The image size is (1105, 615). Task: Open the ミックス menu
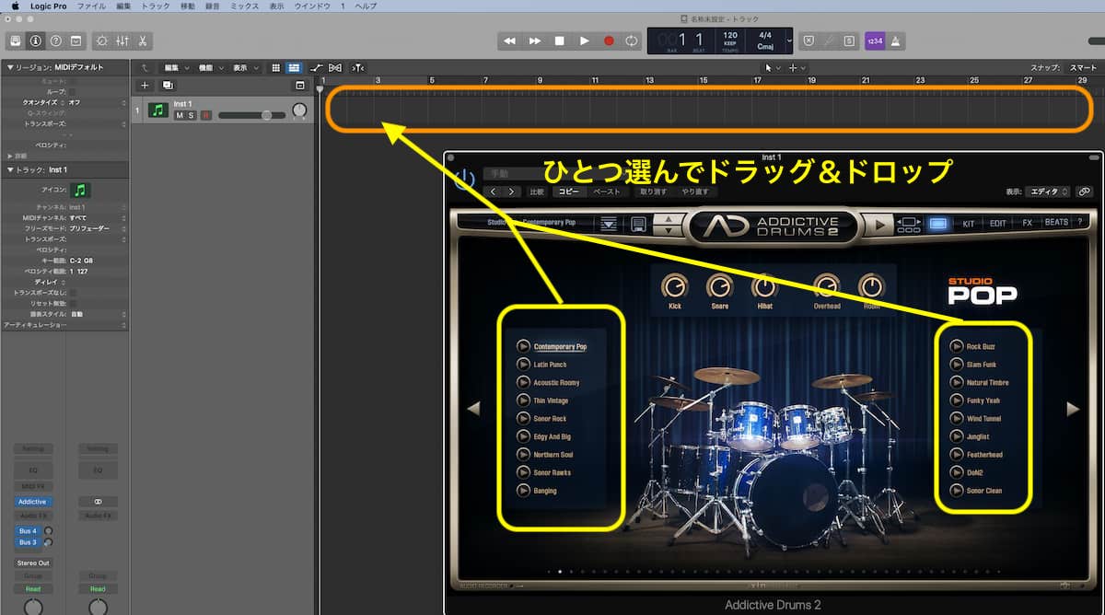click(x=244, y=6)
